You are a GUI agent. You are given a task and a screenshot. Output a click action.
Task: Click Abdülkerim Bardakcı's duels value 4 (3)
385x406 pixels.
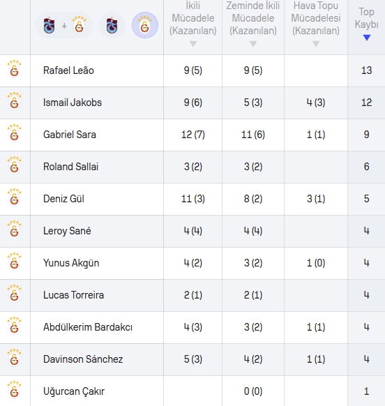point(193,327)
